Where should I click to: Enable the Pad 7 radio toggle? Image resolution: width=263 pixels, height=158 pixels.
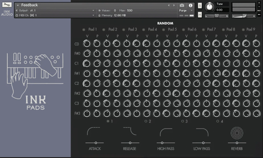[x=203, y=30]
